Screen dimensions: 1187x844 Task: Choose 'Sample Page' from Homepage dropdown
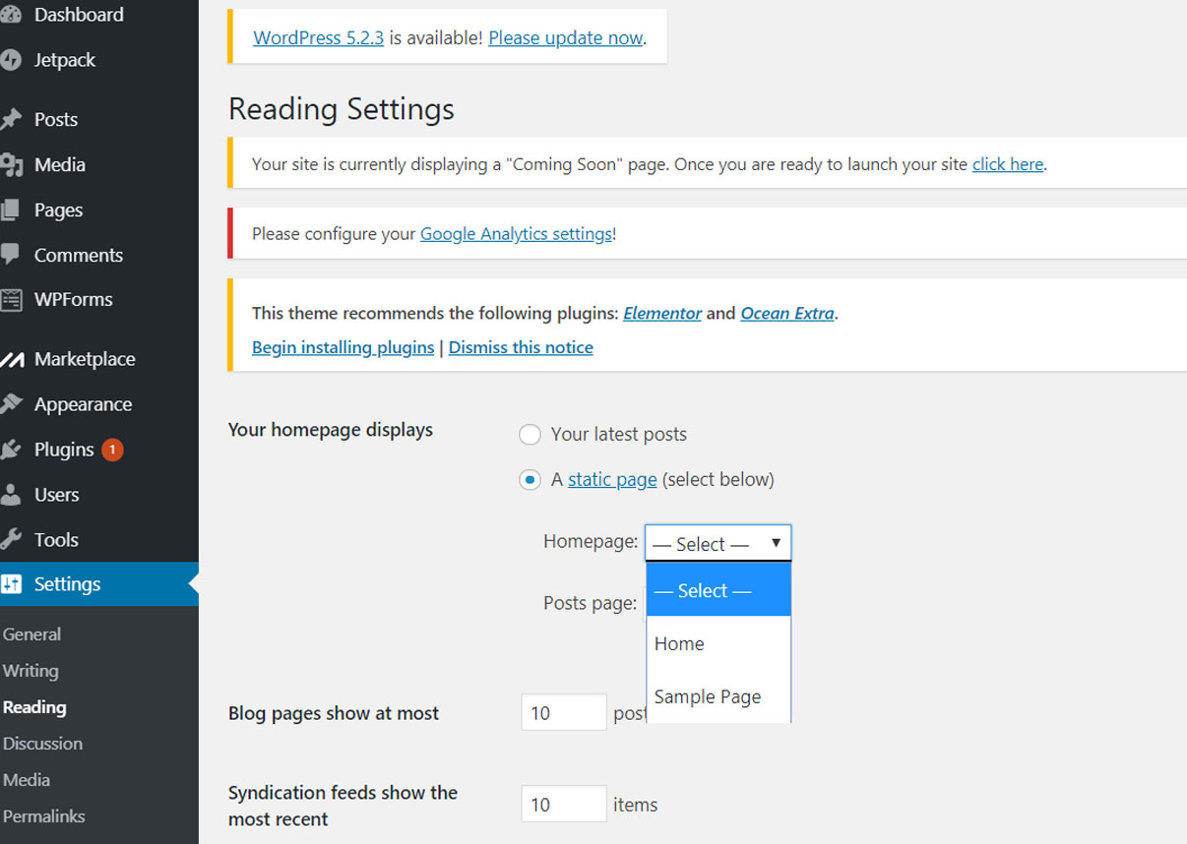[718, 696]
